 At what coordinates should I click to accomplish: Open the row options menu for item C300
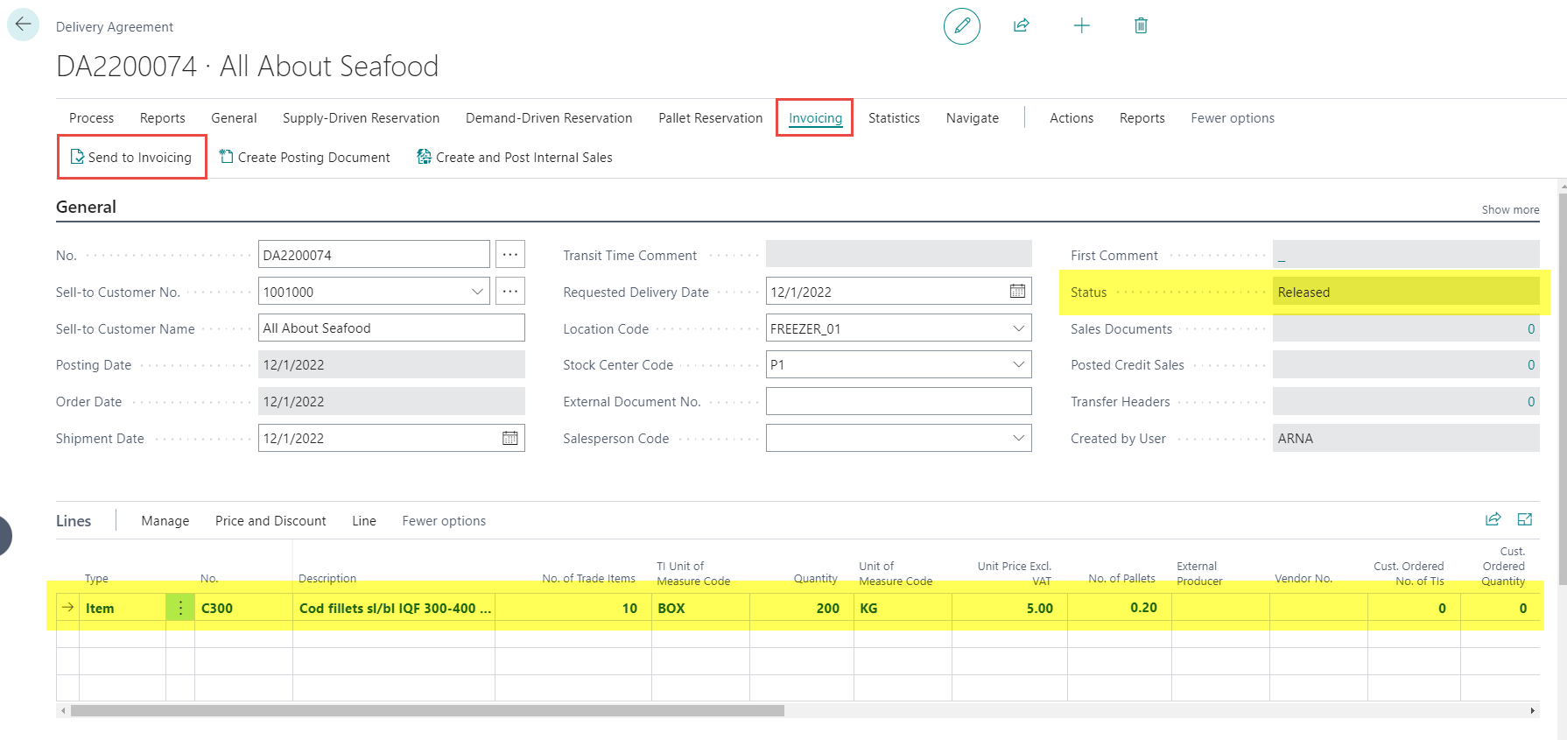pyautogui.click(x=180, y=608)
